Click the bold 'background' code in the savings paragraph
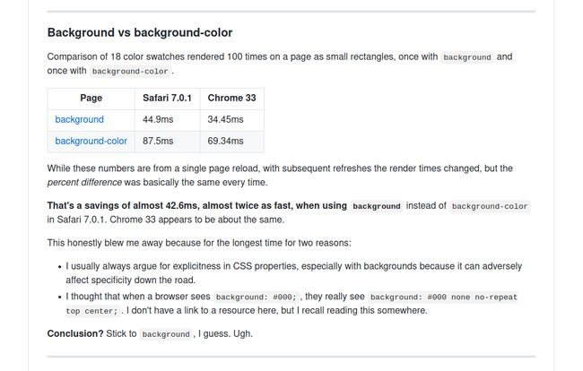 click(x=376, y=206)
